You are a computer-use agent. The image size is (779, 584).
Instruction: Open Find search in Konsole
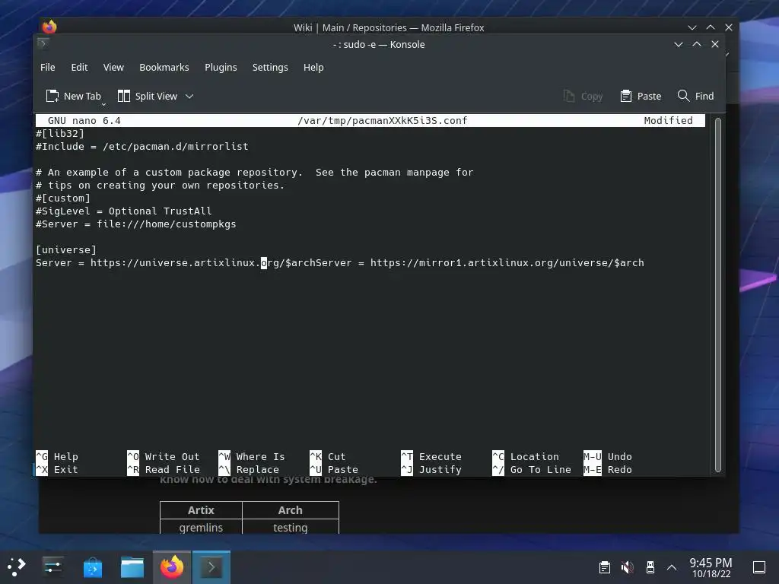click(695, 96)
